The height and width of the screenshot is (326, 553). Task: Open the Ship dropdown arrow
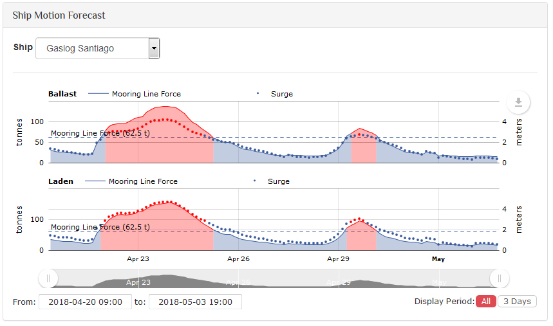pyautogui.click(x=154, y=48)
